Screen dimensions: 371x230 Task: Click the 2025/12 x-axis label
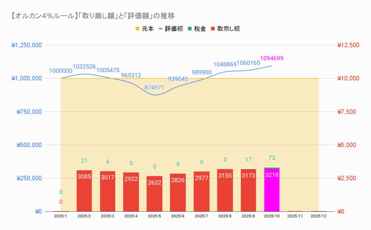[x=318, y=216]
